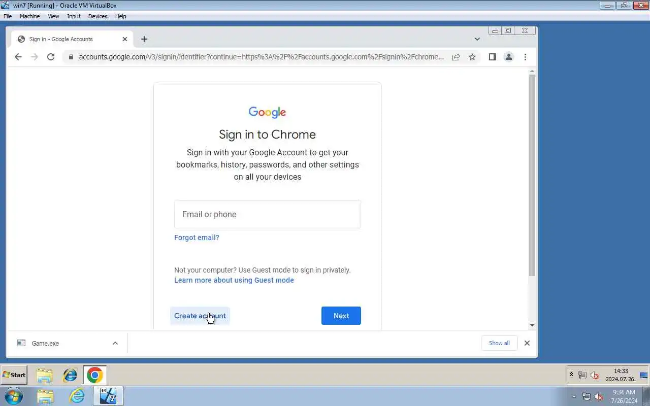Show hidden icons in the guest tray
The image size is (650, 406).
point(571,375)
